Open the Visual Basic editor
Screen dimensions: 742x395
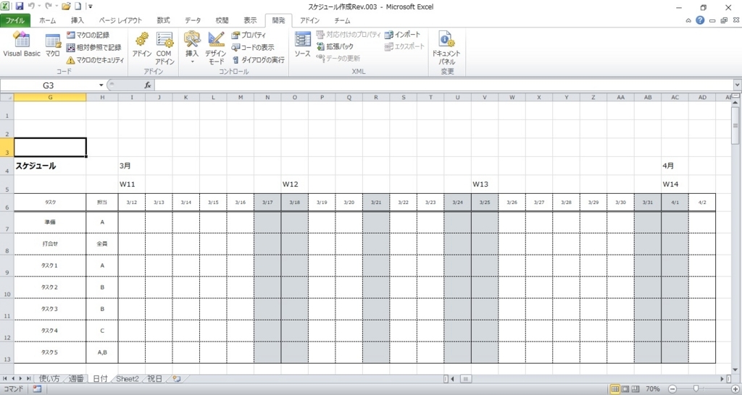[x=21, y=45]
